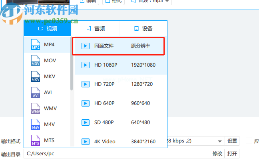Switch to the 音频 tab
259x166 pixels.
coord(95,28)
